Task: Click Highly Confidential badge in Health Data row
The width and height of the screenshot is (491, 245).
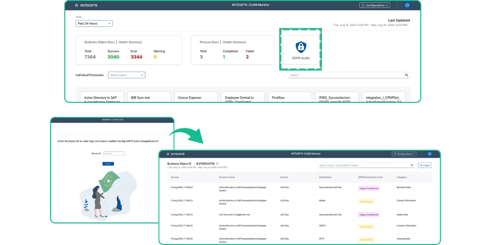Action: point(369,215)
